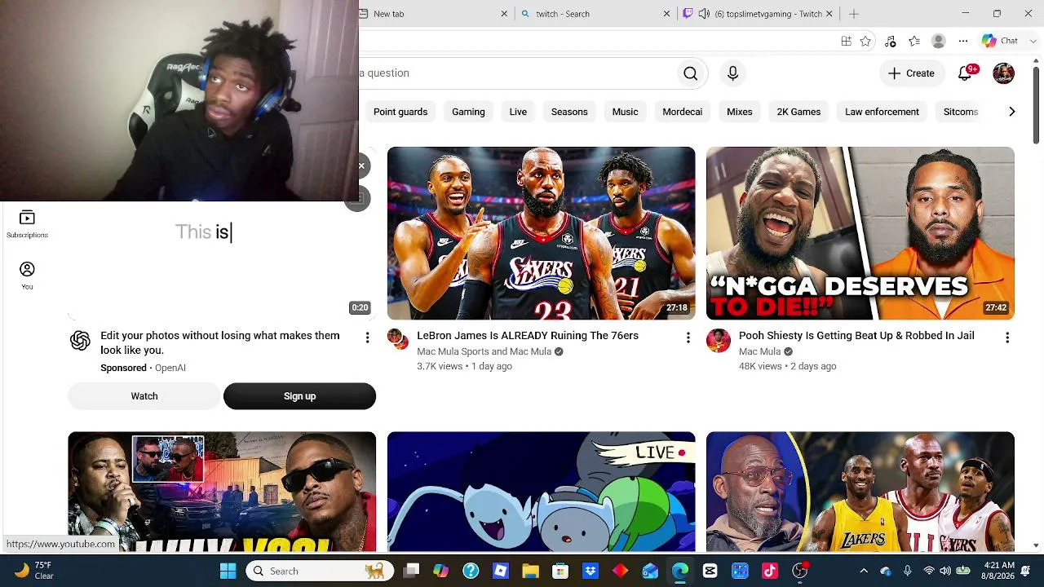Filter by the Live chip
Screen dimensions: 1044x587
(518, 112)
